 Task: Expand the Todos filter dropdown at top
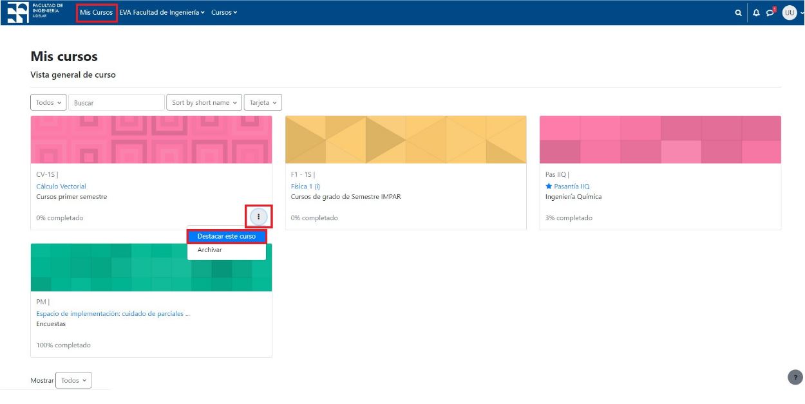48,102
